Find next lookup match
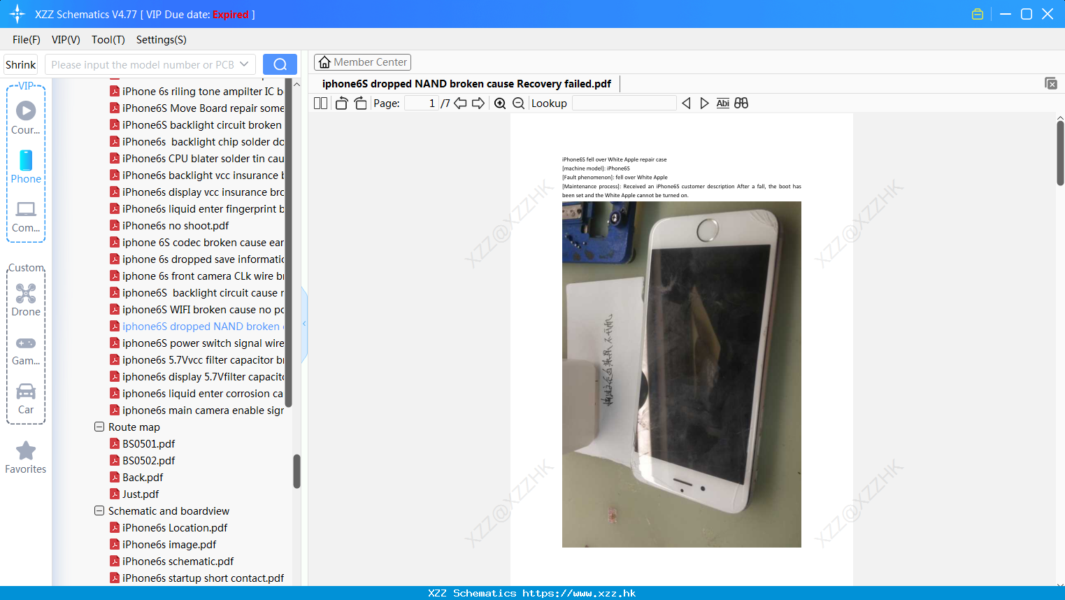The width and height of the screenshot is (1065, 600). point(704,103)
